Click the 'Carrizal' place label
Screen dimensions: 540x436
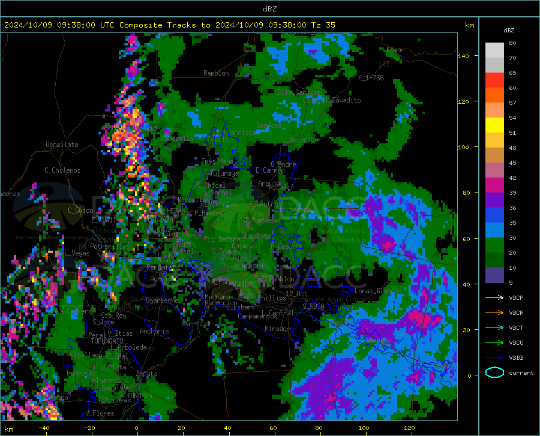click(196, 324)
